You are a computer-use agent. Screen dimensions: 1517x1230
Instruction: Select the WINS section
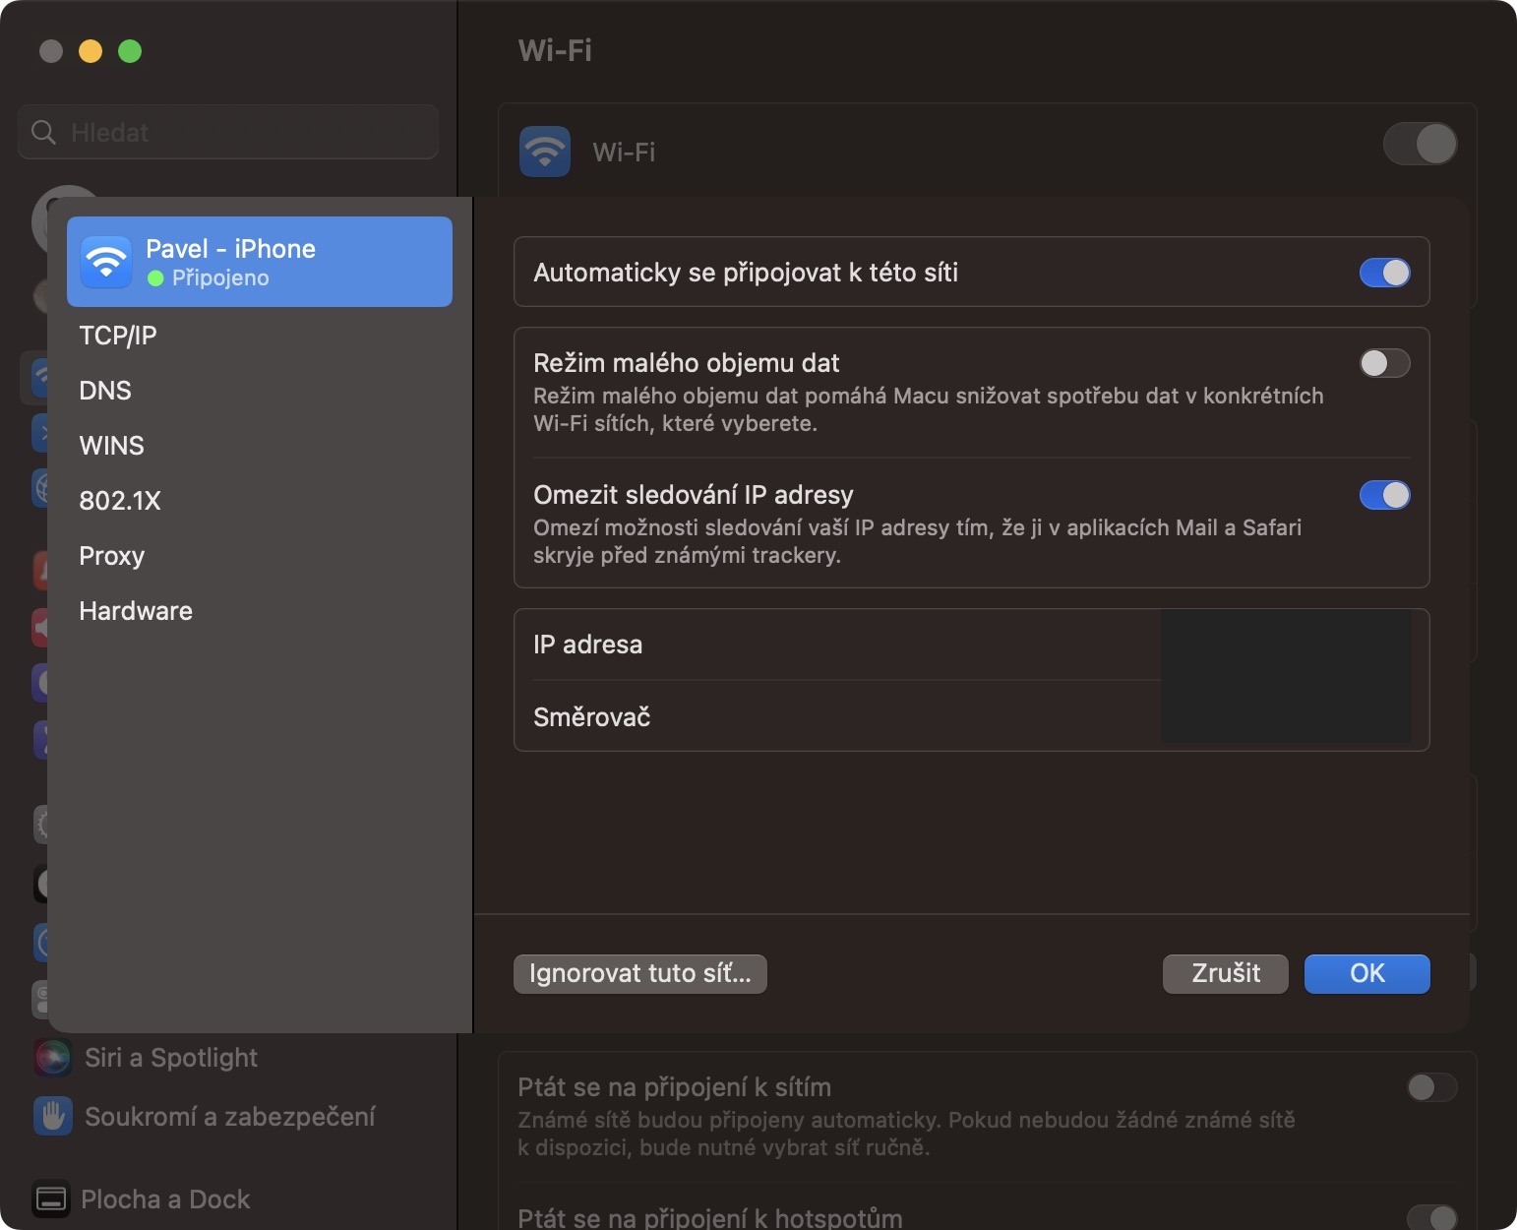[x=111, y=446]
